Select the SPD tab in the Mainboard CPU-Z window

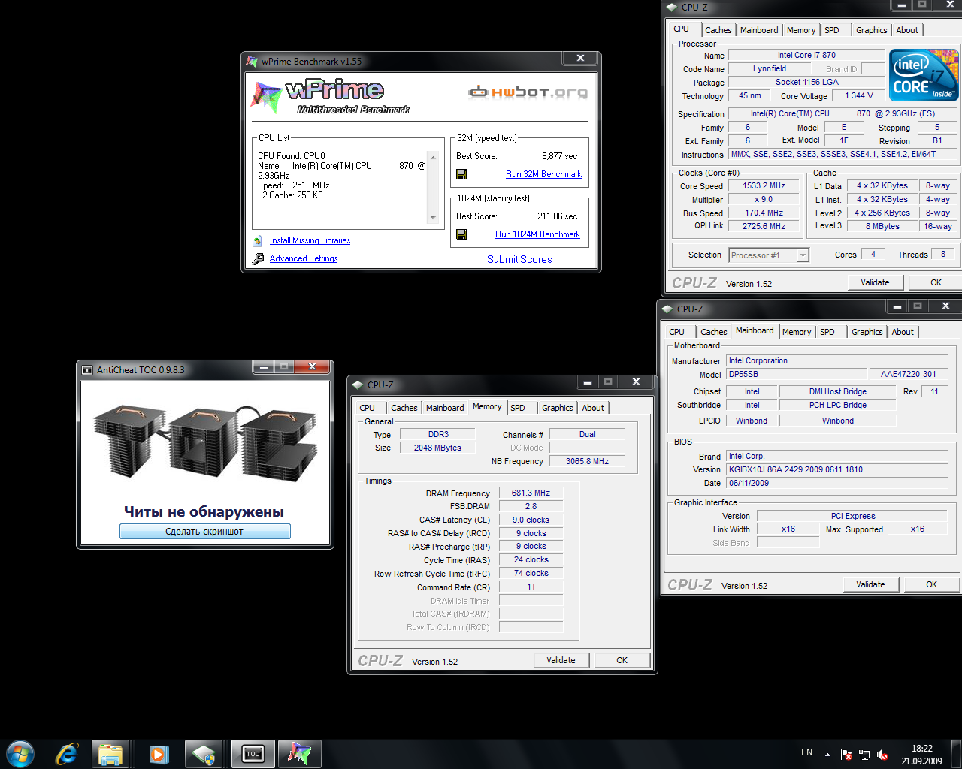[x=827, y=332]
